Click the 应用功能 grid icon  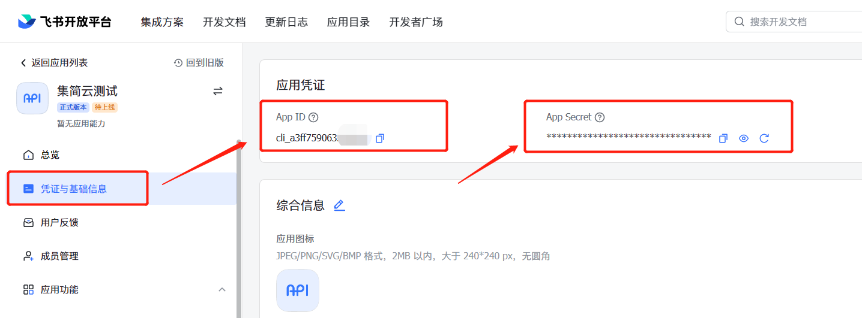pos(28,289)
